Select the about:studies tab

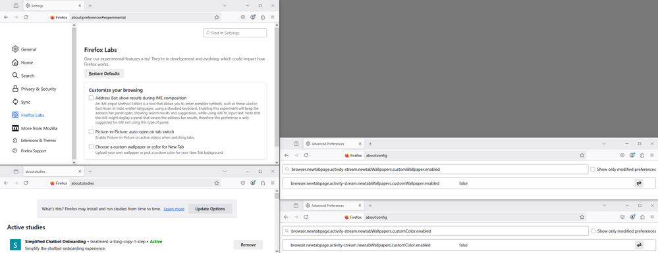coord(53,172)
